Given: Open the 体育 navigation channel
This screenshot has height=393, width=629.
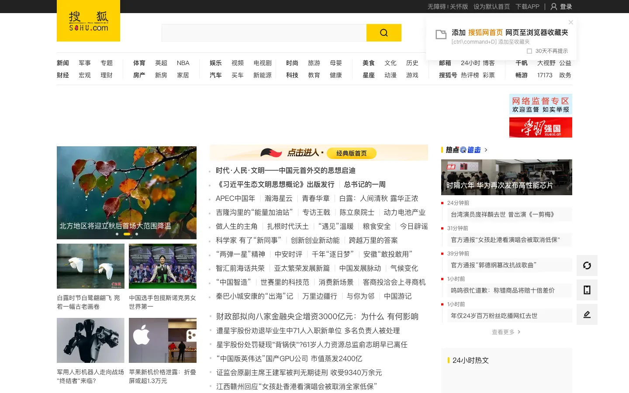Looking at the screenshot, I should point(139,63).
